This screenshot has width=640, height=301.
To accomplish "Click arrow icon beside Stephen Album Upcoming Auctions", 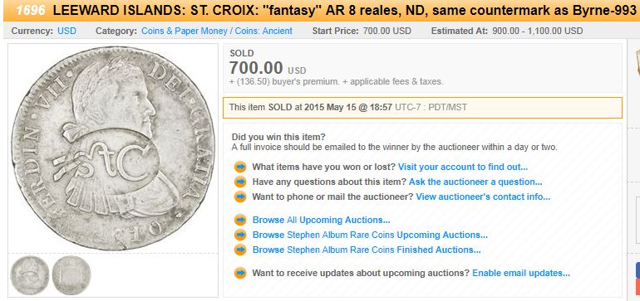I will coord(240,235).
